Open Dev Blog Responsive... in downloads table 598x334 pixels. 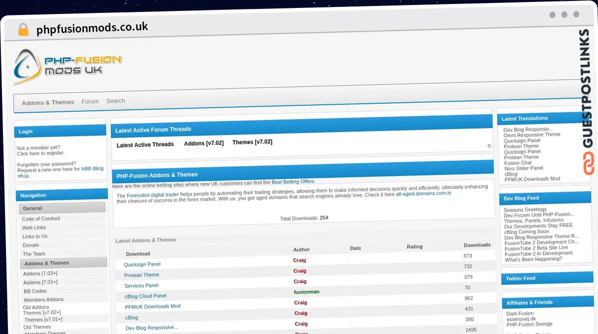(151, 328)
